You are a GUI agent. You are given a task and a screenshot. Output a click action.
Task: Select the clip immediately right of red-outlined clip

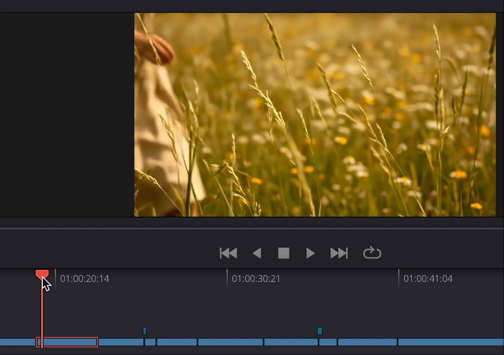[121, 342]
